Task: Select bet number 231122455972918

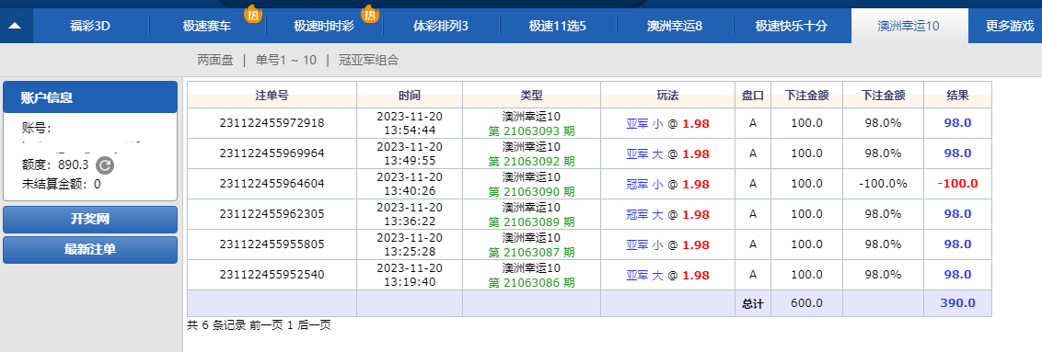Action: [272, 122]
